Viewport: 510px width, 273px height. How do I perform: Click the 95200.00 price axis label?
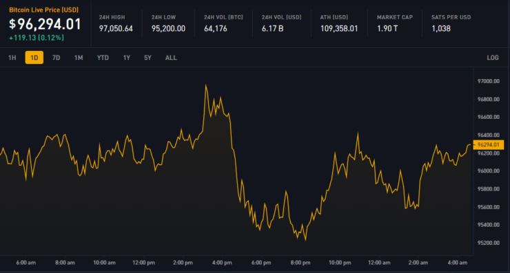click(x=489, y=243)
